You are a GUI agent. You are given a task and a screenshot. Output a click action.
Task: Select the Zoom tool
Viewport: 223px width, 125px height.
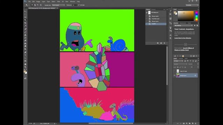[x=25, y=67]
